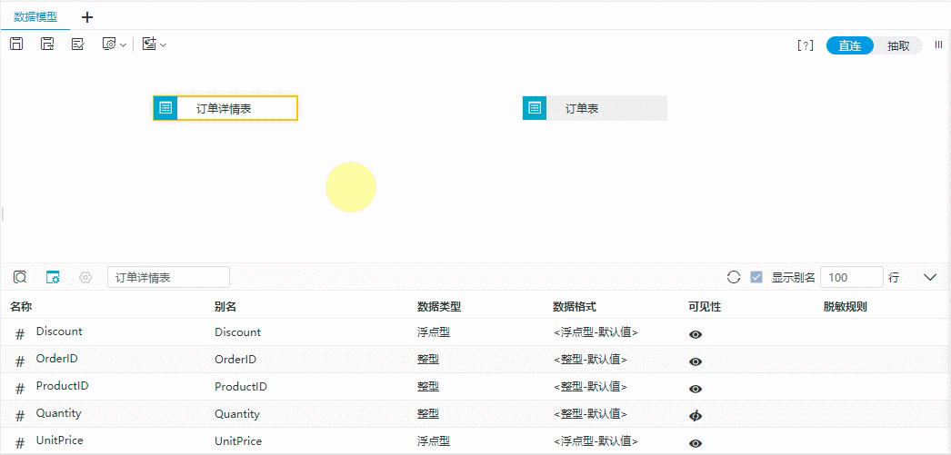The width and height of the screenshot is (951, 455).
Task: Click the 别名 column header
Action: coord(225,307)
